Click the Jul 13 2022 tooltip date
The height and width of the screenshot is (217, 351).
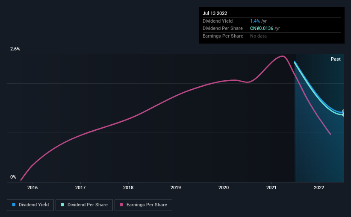click(x=215, y=13)
